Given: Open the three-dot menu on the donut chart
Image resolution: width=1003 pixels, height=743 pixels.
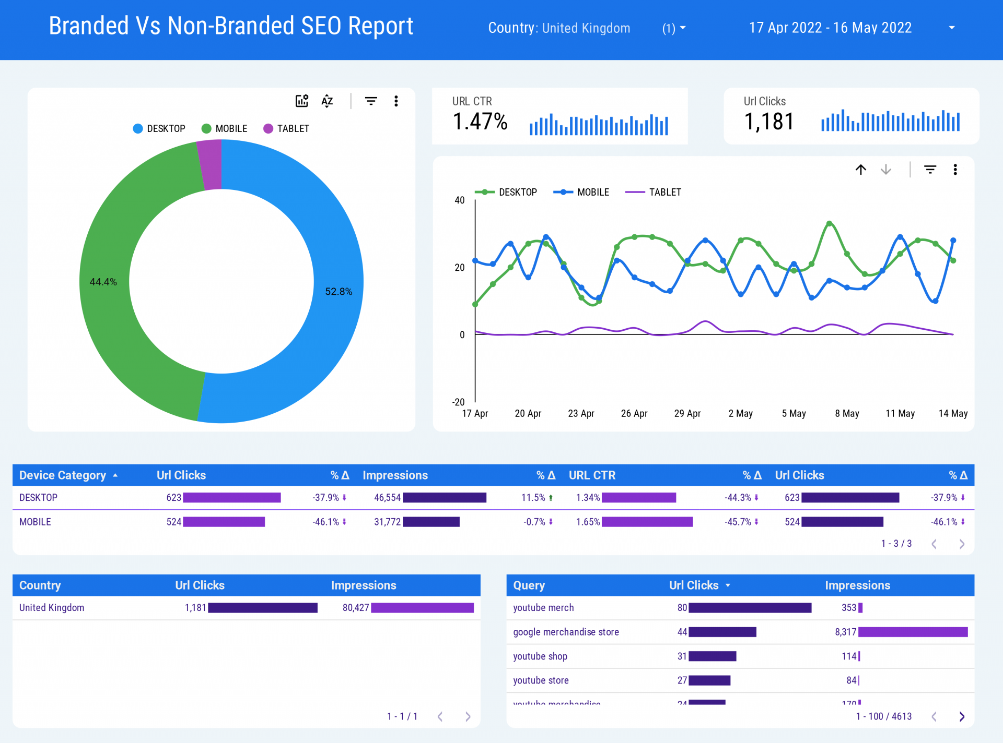Looking at the screenshot, I should [396, 101].
